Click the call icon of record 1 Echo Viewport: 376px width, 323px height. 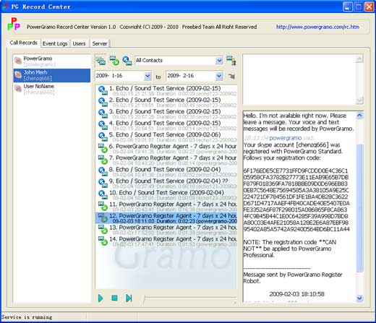103,90
